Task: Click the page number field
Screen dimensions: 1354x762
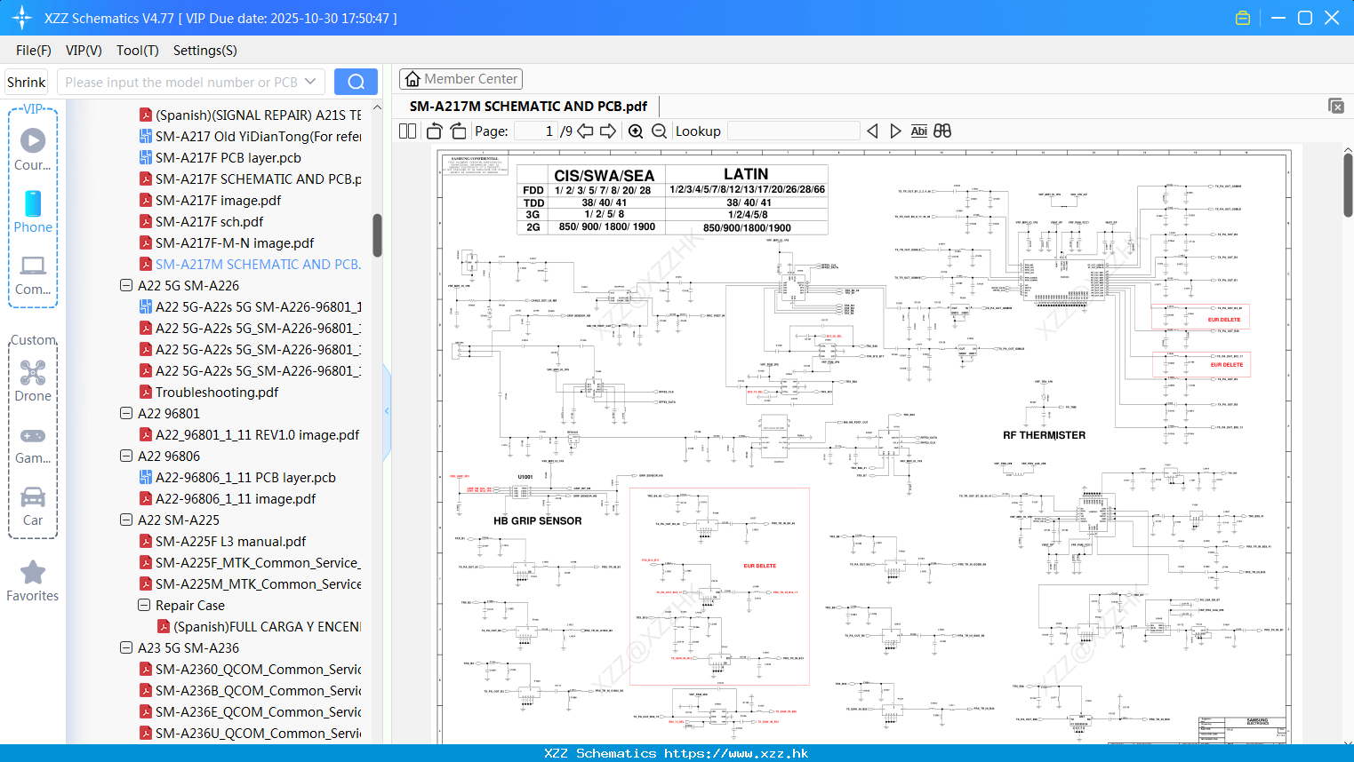Action: click(x=536, y=131)
